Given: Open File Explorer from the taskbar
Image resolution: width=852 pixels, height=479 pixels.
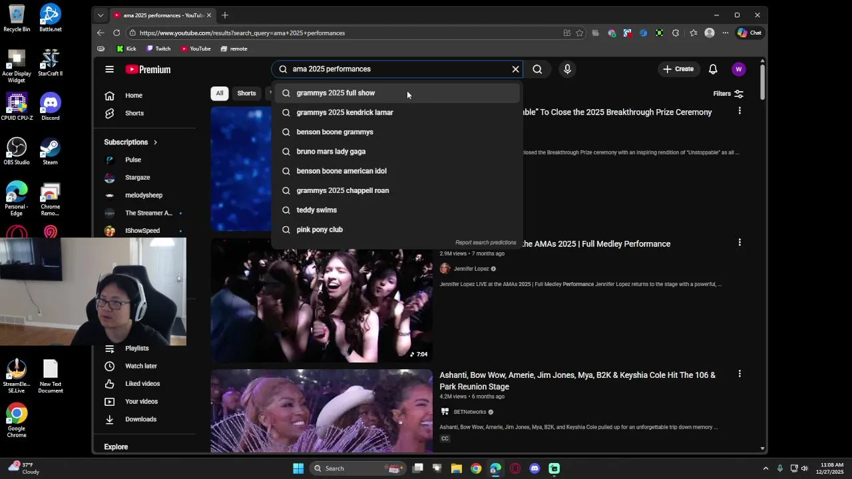Looking at the screenshot, I should (x=457, y=468).
